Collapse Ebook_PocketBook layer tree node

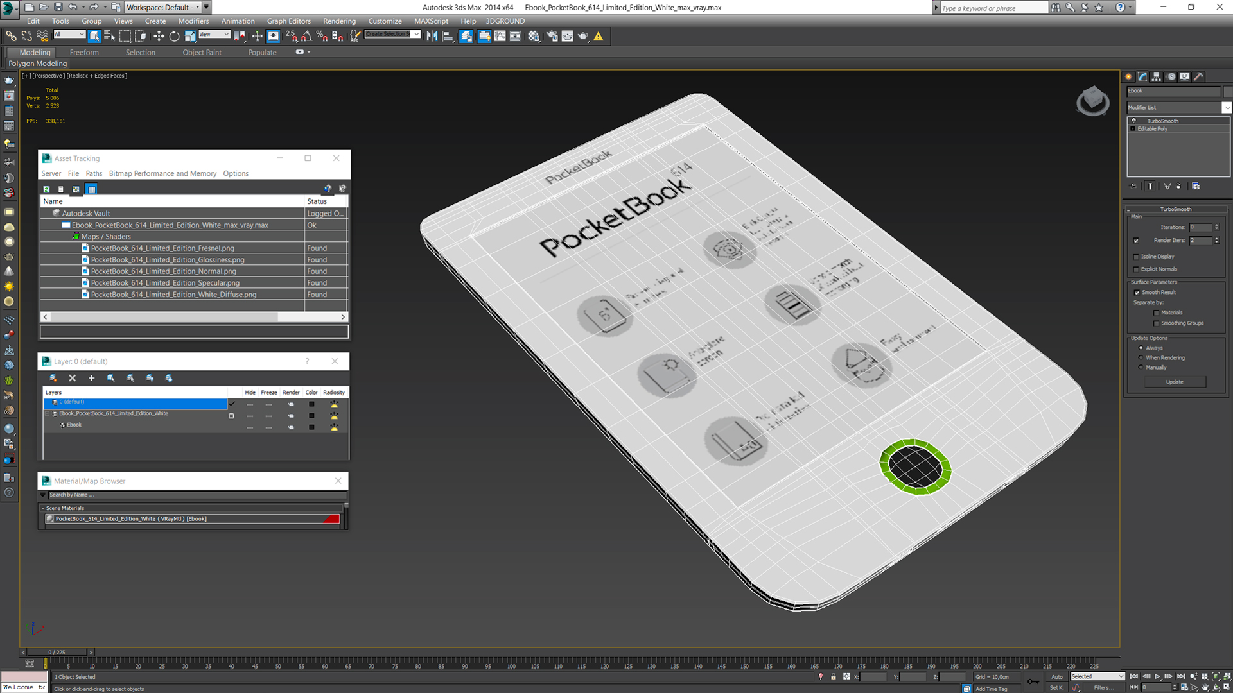(x=48, y=414)
